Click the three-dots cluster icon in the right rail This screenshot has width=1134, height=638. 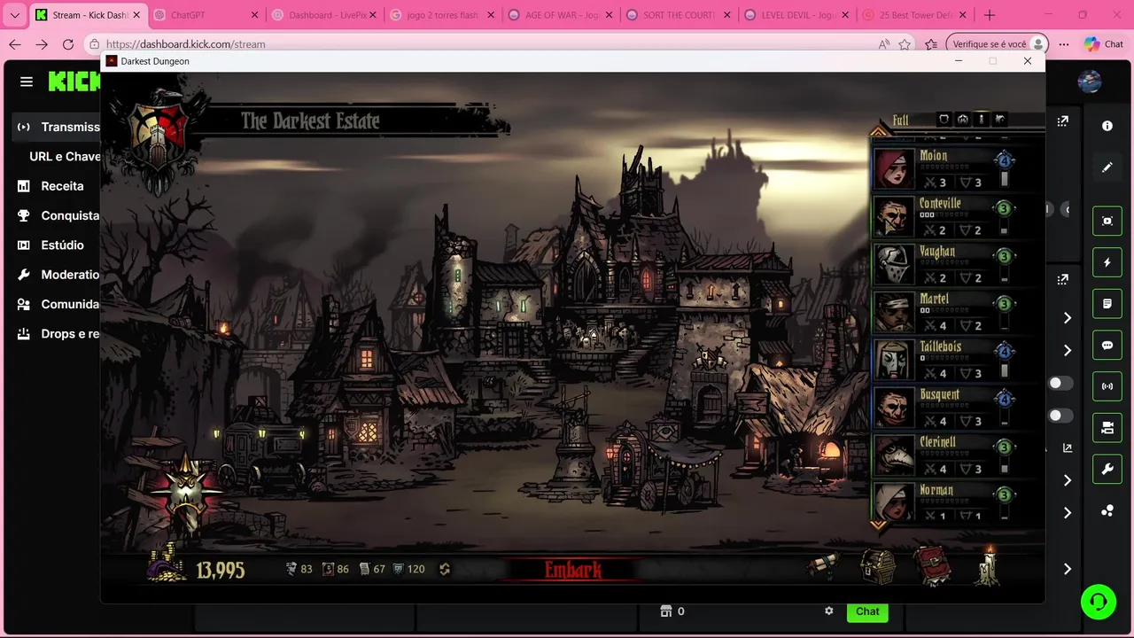tap(1107, 510)
